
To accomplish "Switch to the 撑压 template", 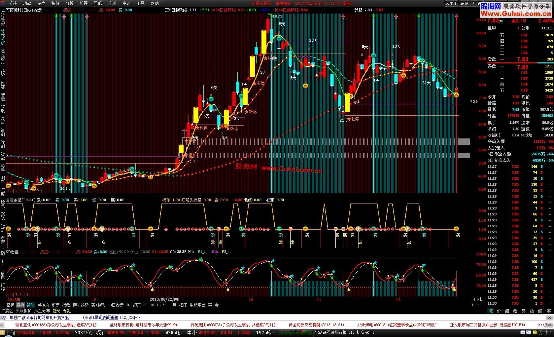I will tap(183, 305).
